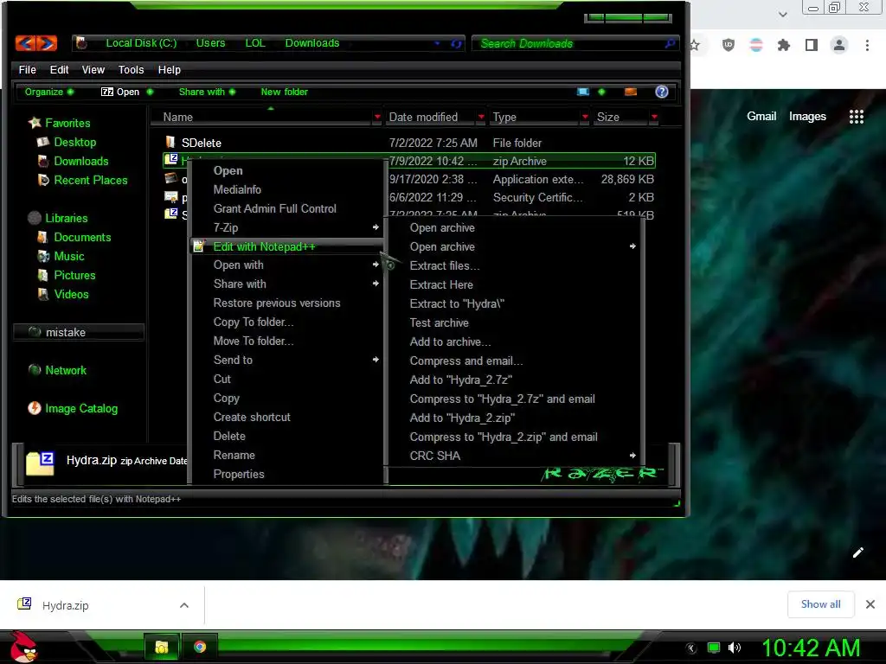Open Chrome three-dot menu
Screen dimensions: 886x664
(x=867, y=45)
